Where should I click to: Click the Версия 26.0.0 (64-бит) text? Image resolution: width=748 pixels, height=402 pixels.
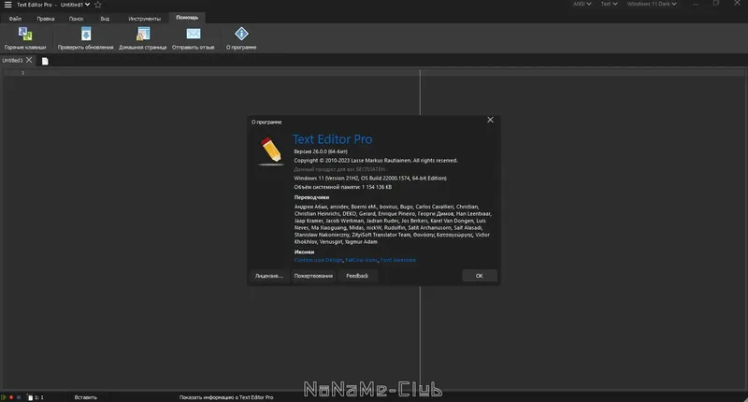tap(321, 151)
